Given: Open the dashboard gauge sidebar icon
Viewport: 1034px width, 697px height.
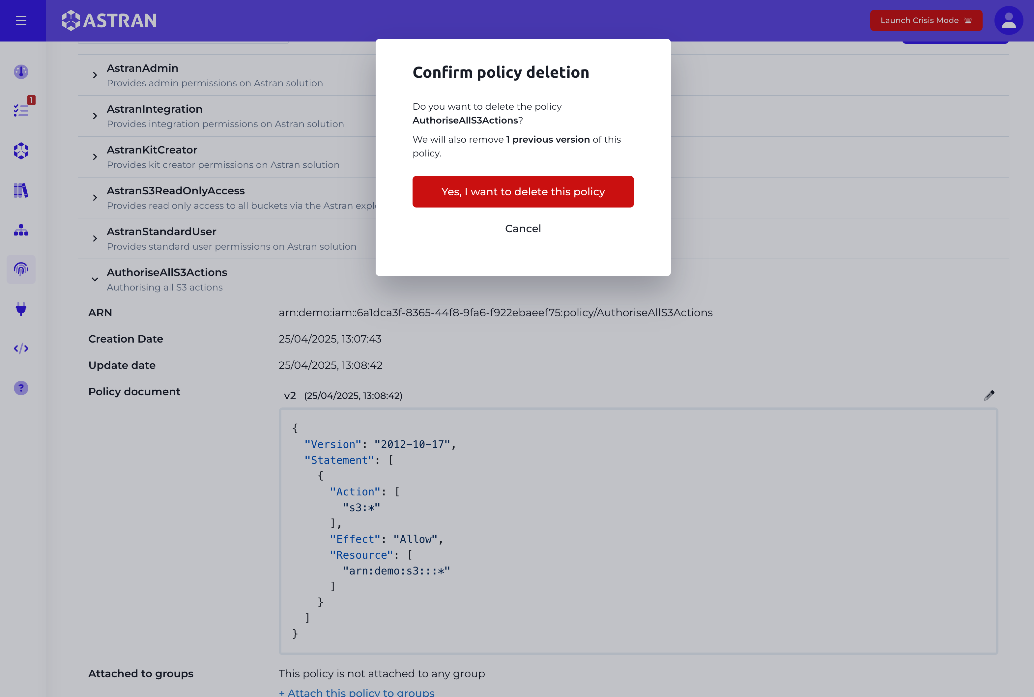Looking at the screenshot, I should (21, 71).
